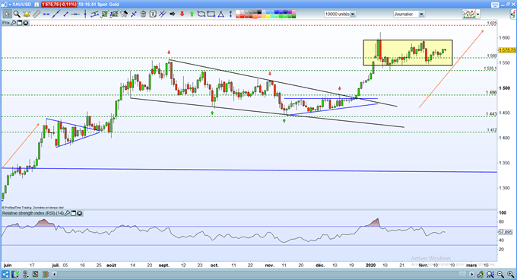Select the blue cross marker tool
This screenshot has height=280, width=517.
(x=134, y=14)
